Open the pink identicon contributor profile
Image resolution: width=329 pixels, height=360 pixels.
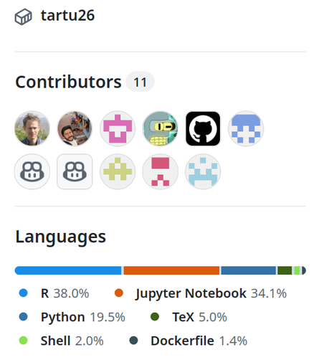click(x=118, y=128)
